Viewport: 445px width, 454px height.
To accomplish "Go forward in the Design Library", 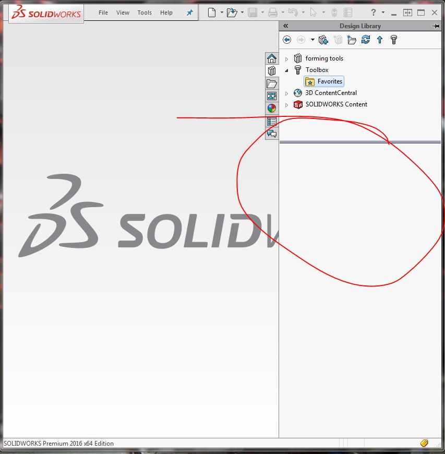I will tap(301, 40).
